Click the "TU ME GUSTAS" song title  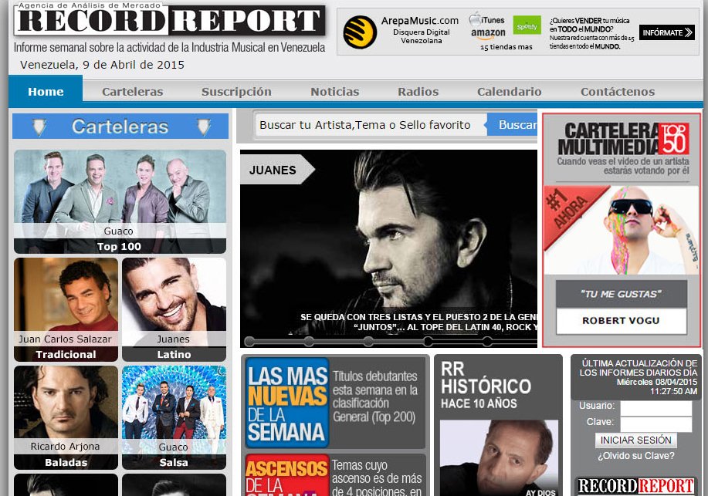coord(622,294)
